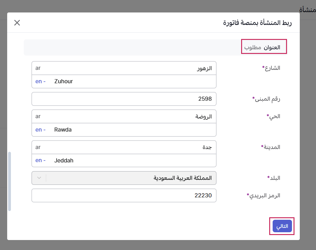Click the chevron arrow in the country dropdown
This screenshot has width=316, height=250.
click(x=39, y=178)
